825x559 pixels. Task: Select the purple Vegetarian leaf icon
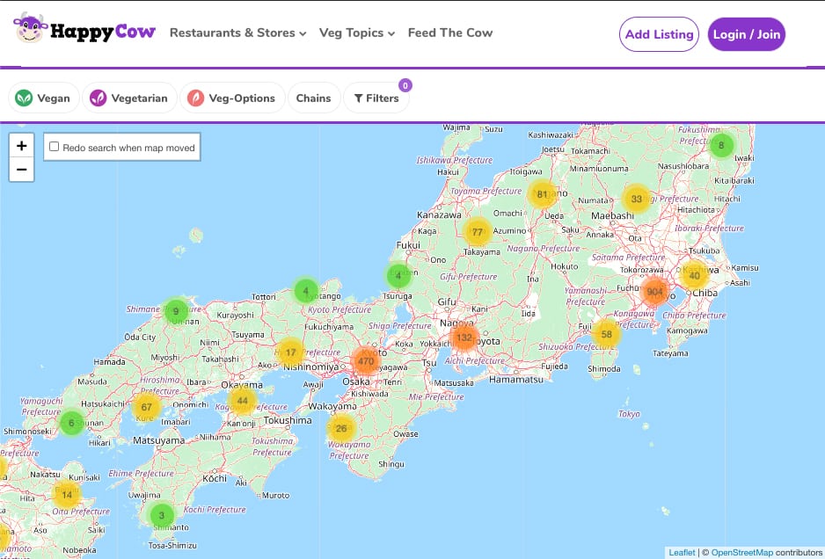[98, 98]
